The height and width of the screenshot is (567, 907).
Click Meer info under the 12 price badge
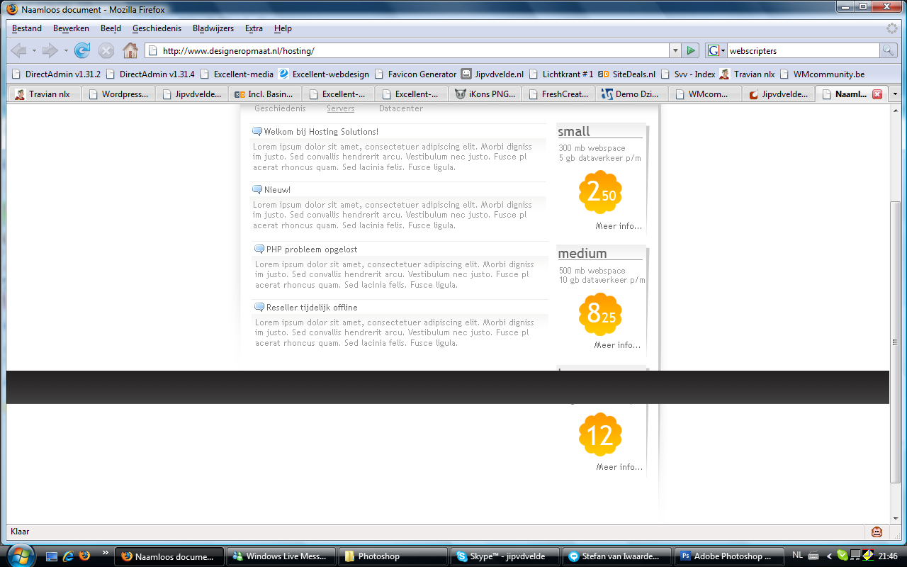point(620,467)
